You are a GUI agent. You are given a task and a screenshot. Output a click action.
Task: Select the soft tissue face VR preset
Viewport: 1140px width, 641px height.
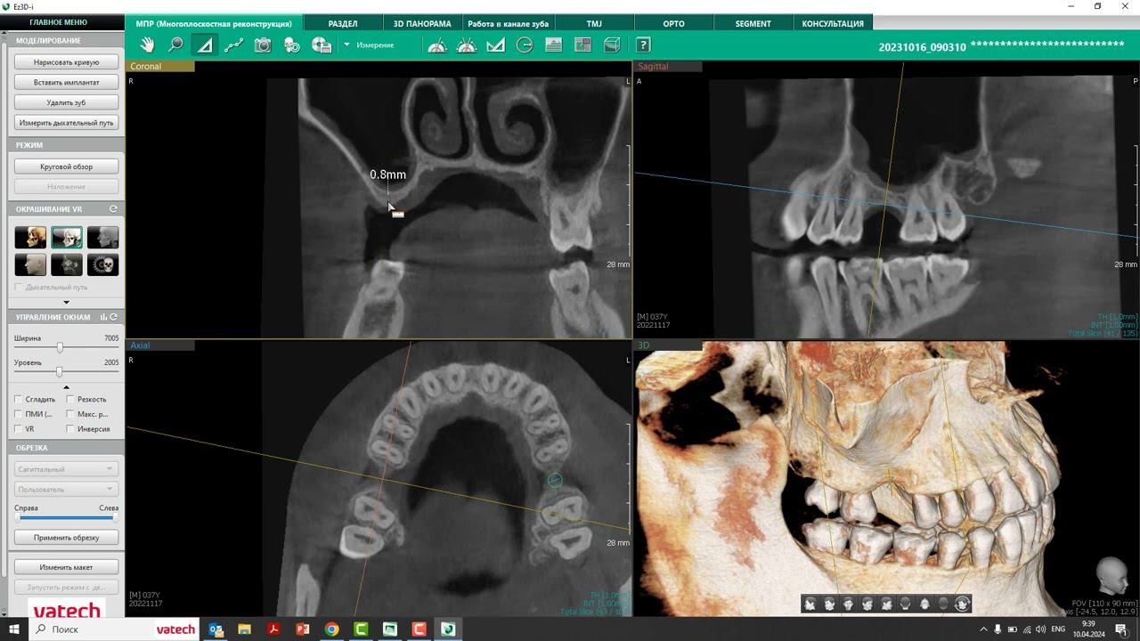pos(30,264)
